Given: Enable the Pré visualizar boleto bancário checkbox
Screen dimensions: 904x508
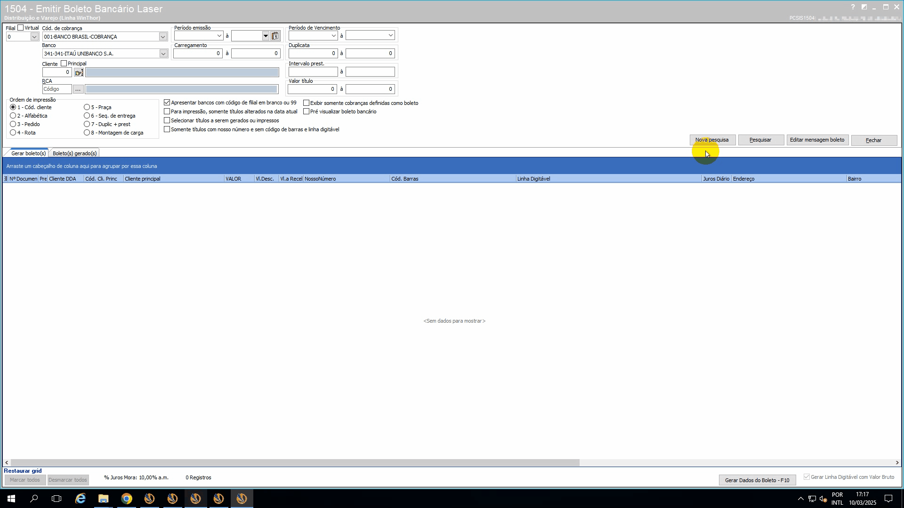Looking at the screenshot, I should coord(307,111).
